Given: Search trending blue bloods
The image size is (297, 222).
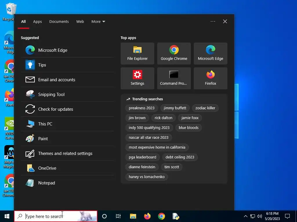Looking at the screenshot, I should tap(189, 127).
